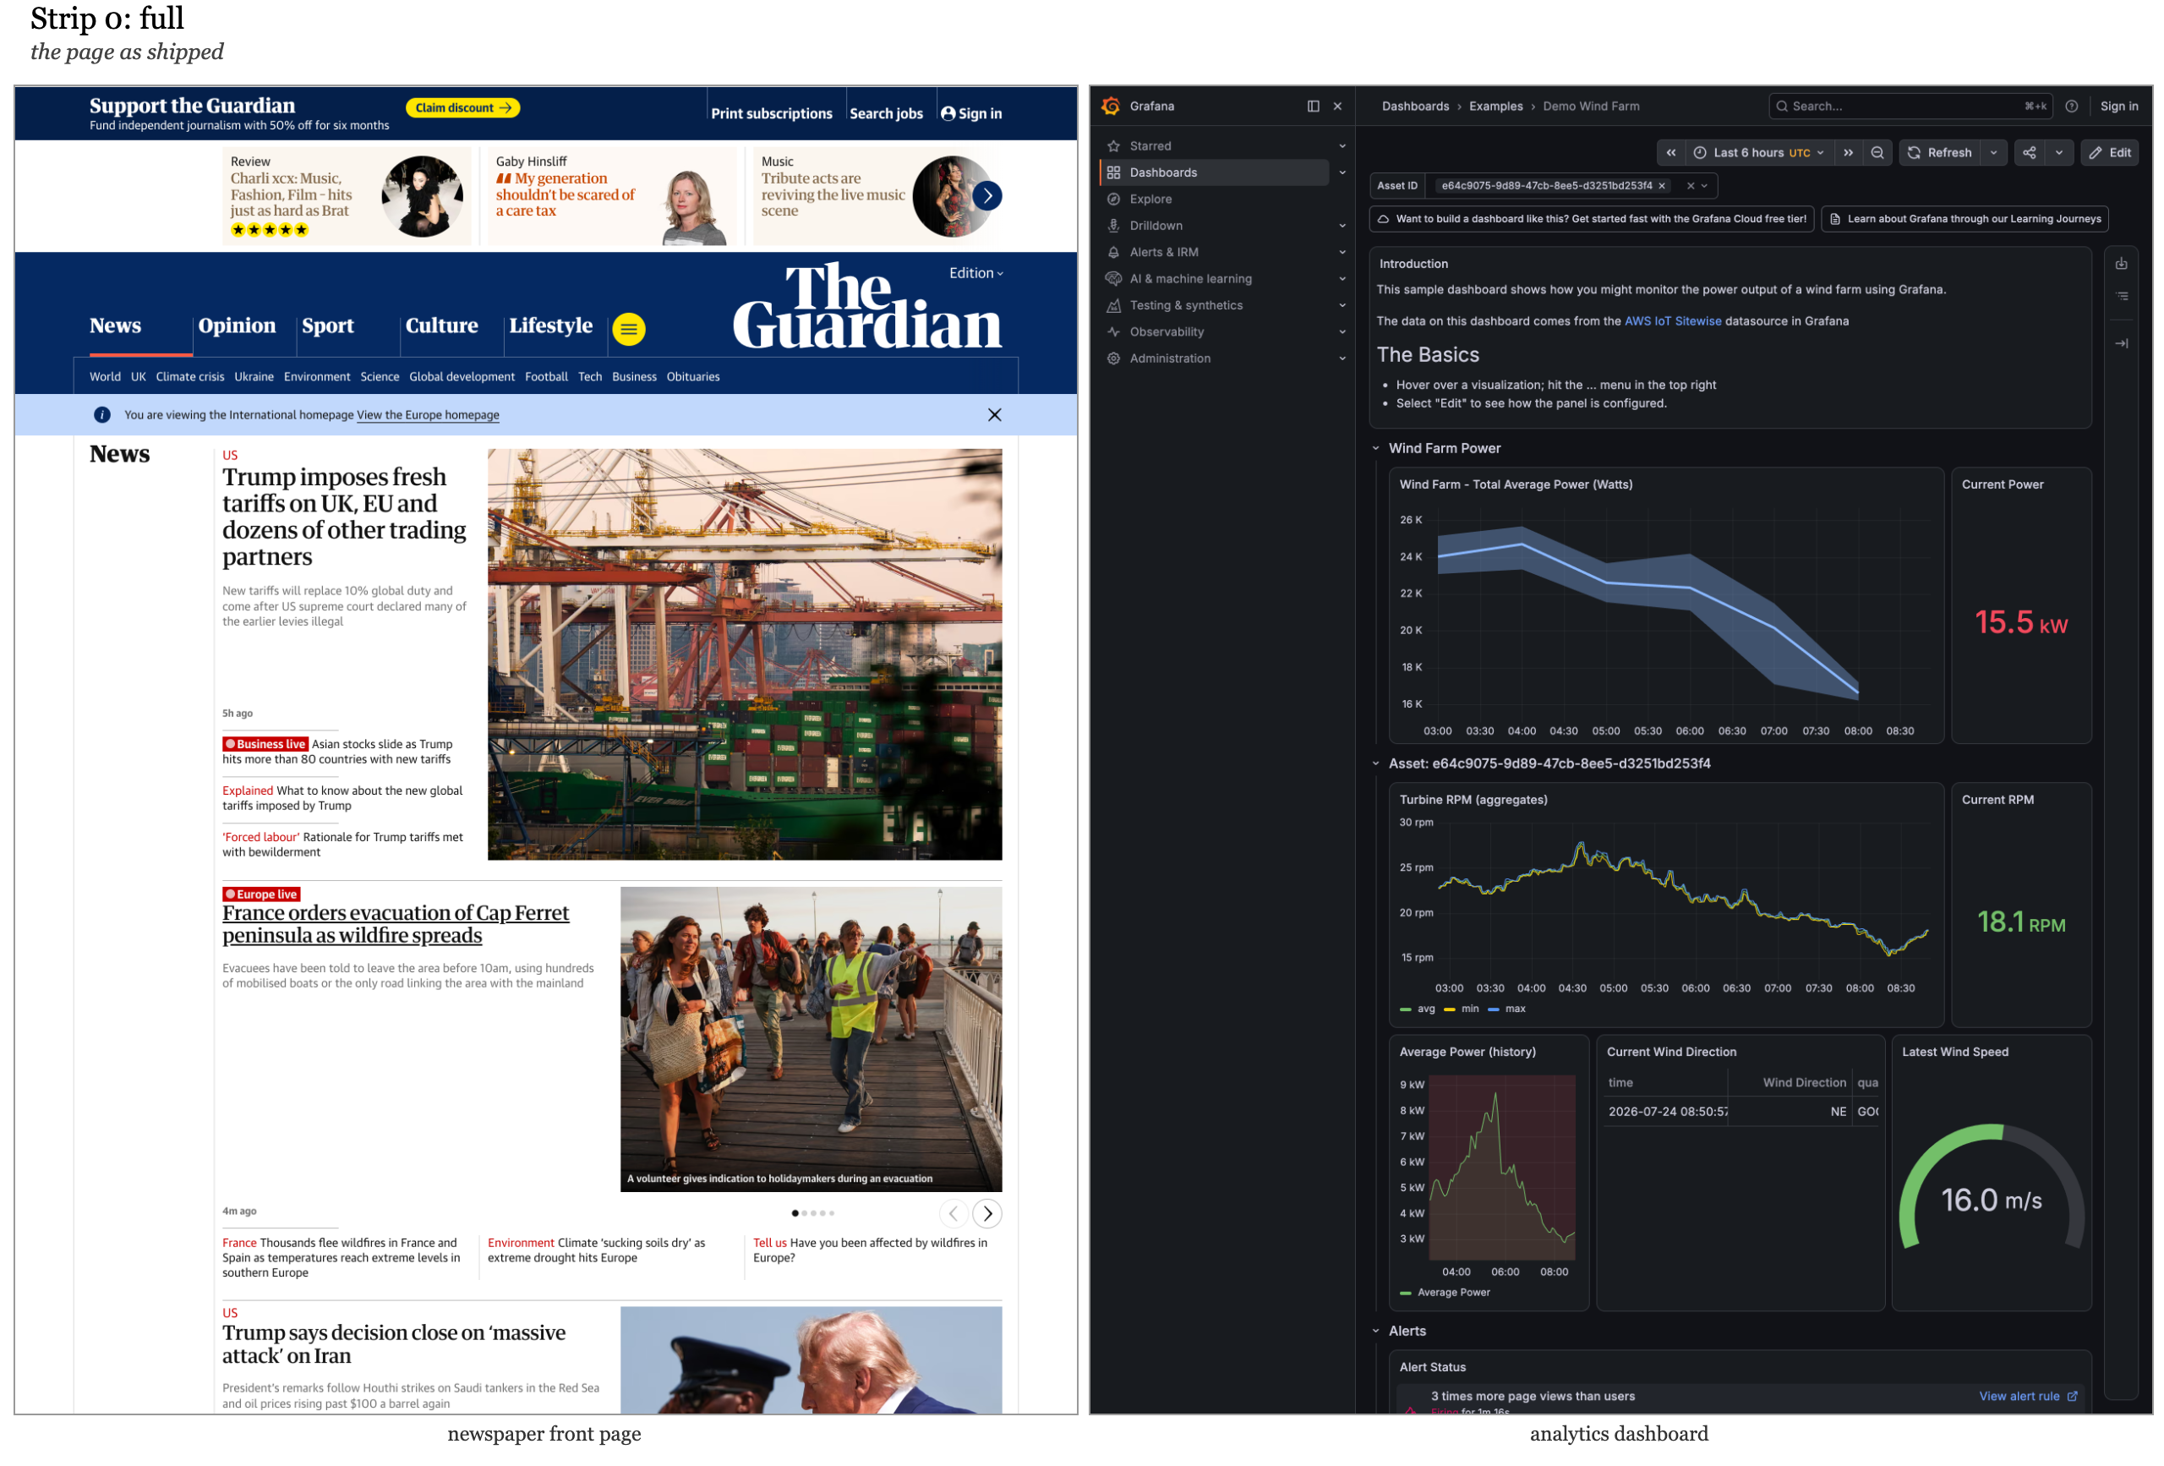Expand the Administration section chevron
This screenshot has width=2164, height=1466.
(1342, 358)
